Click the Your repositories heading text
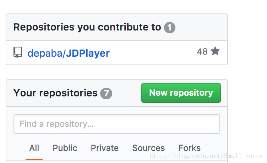Viewport: 267px width, 163px height. coord(55,93)
